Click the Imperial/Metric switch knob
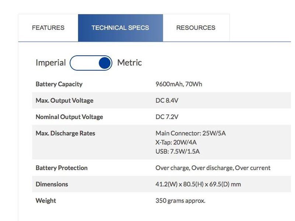 [x=103, y=63]
